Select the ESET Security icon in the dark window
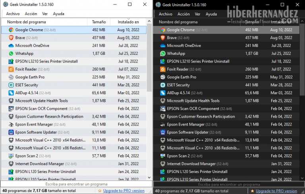The image size is (305, 194). (163, 85)
